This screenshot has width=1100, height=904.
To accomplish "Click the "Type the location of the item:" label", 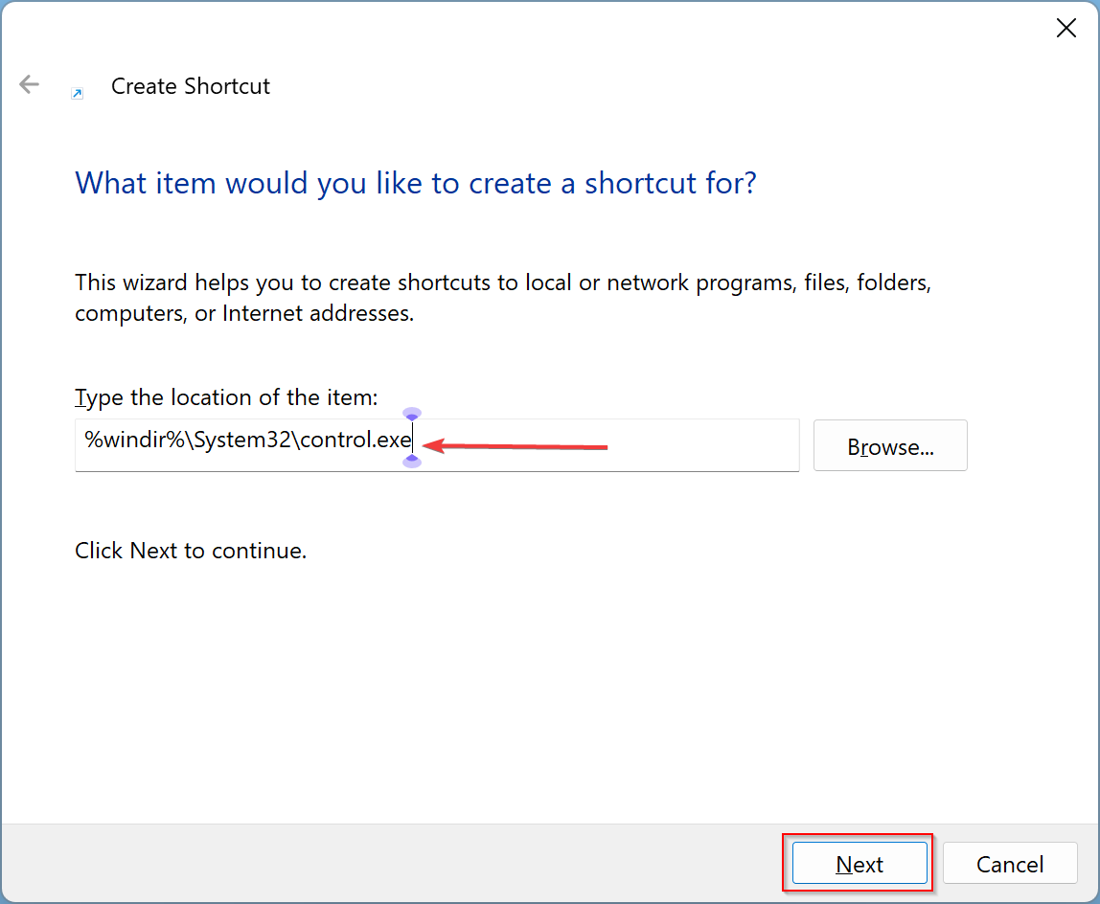I will [226, 397].
